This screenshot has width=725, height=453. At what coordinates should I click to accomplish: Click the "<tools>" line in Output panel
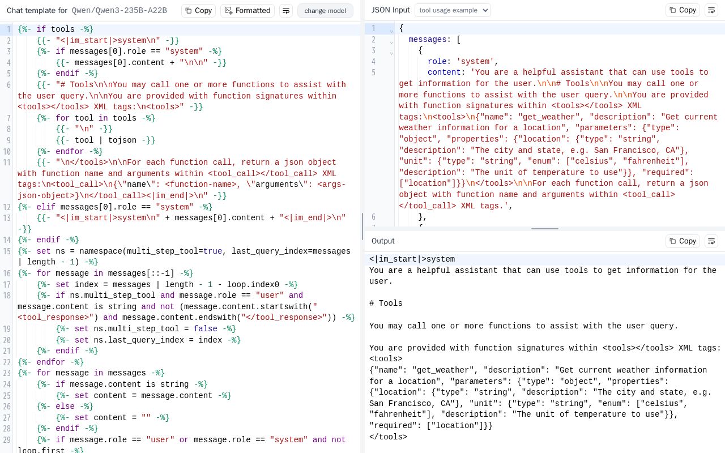tap(386, 359)
